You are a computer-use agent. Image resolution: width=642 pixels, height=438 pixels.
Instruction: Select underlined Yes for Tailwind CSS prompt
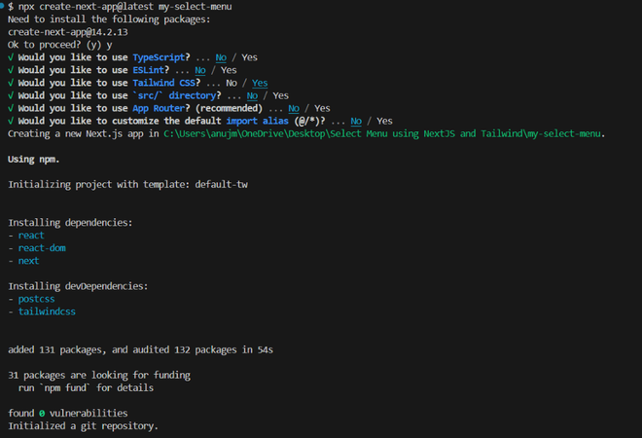click(x=260, y=83)
